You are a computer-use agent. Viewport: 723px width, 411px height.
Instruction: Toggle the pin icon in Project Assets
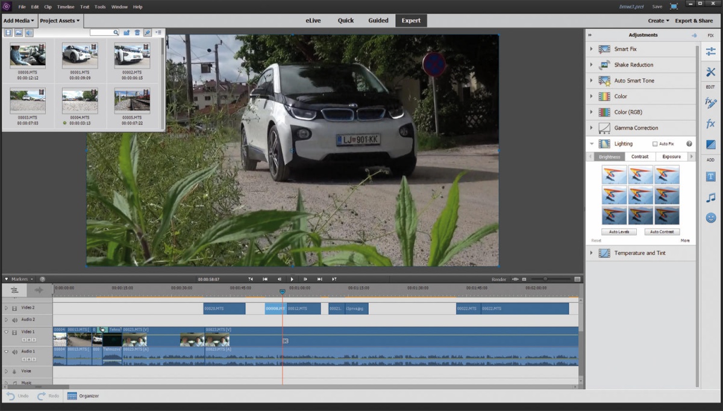[x=147, y=33]
